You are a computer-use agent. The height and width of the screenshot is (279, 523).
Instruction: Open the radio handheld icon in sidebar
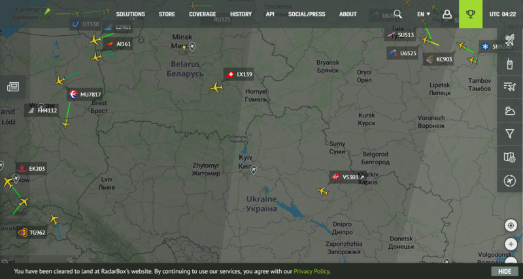pyautogui.click(x=510, y=63)
